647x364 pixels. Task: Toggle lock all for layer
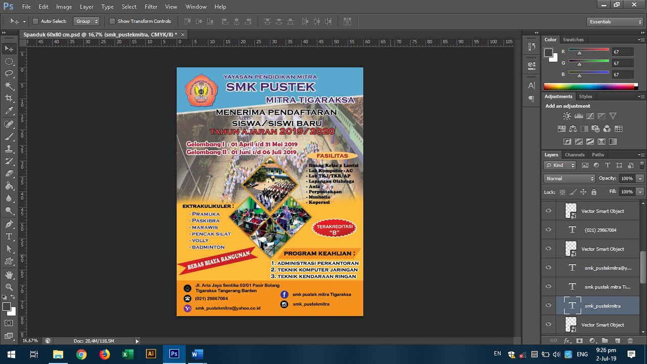594,192
